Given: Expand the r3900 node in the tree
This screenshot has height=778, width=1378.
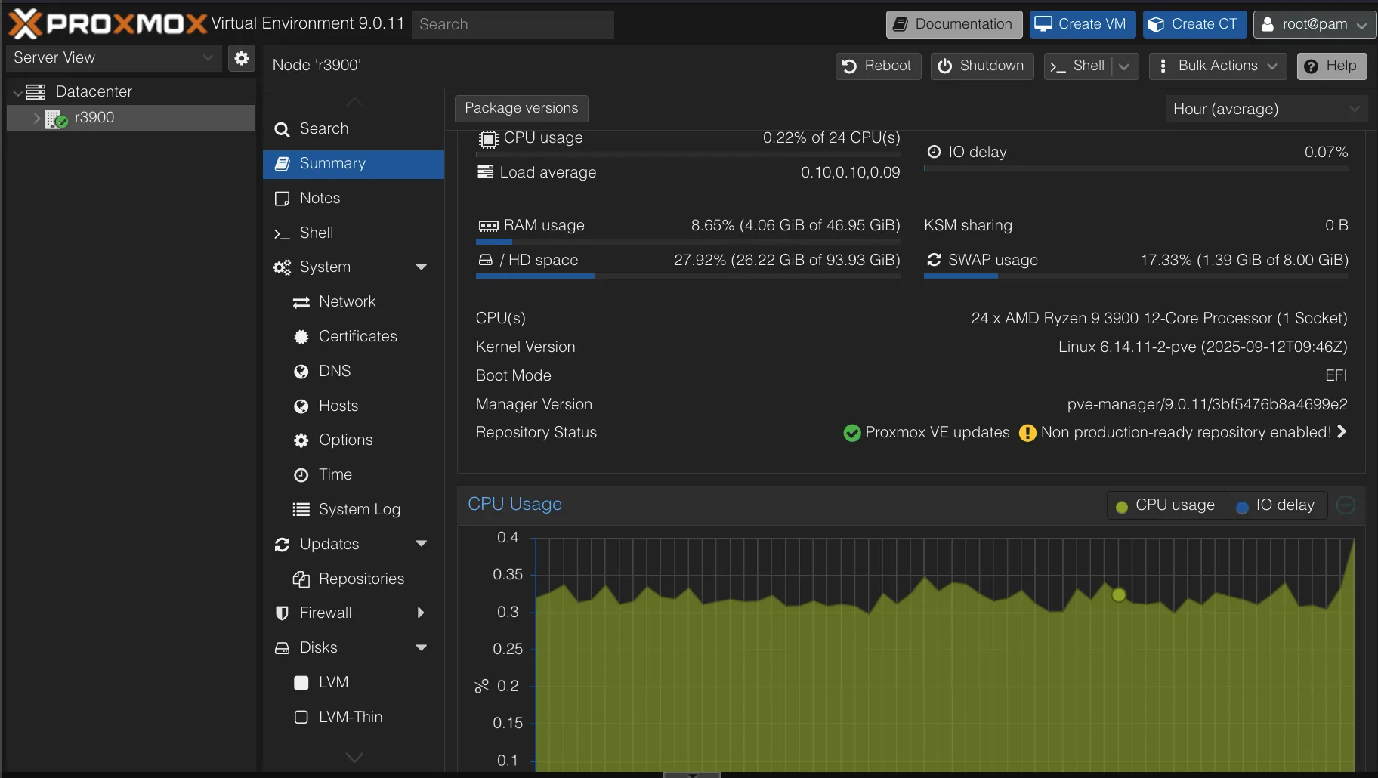Looking at the screenshot, I should pos(36,118).
